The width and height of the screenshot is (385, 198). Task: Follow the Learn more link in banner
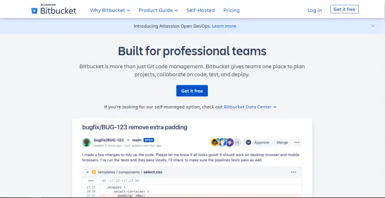coord(224,26)
